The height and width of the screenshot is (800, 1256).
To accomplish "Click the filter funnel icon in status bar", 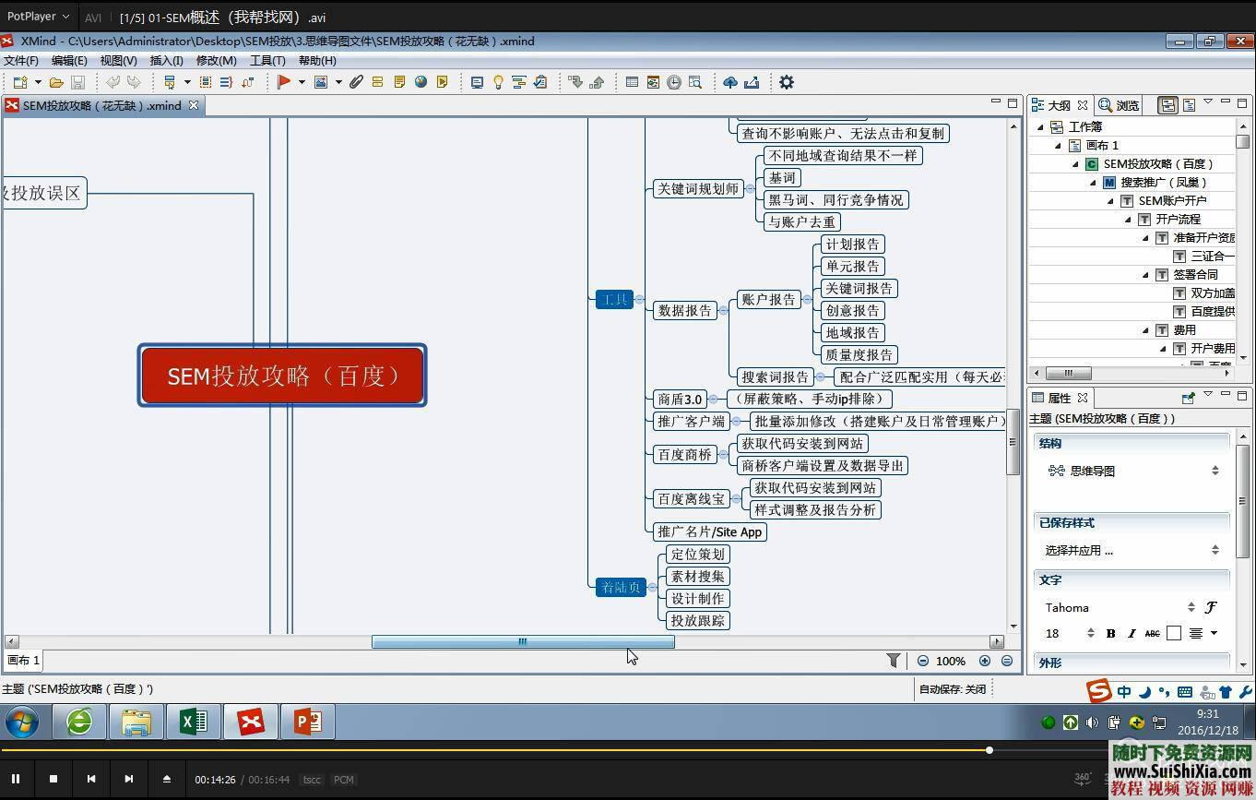I will pos(893,661).
